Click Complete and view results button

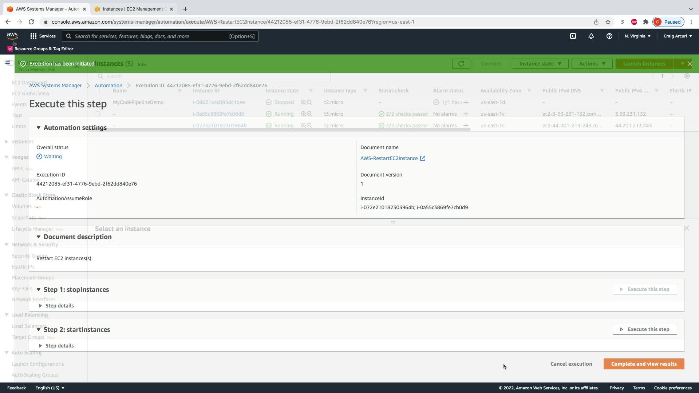click(x=644, y=364)
